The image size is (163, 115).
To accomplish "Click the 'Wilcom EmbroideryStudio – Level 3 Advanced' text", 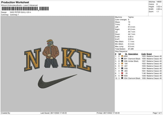I will point(19,5).
